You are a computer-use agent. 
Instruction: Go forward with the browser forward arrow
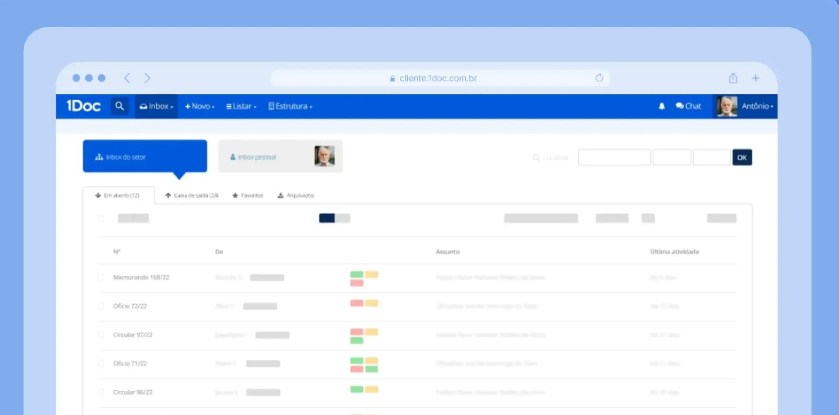[x=147, y=78]
